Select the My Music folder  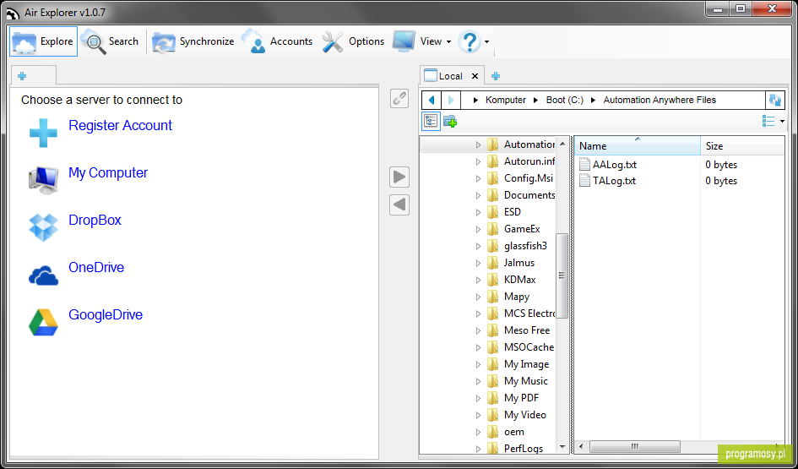526,381
